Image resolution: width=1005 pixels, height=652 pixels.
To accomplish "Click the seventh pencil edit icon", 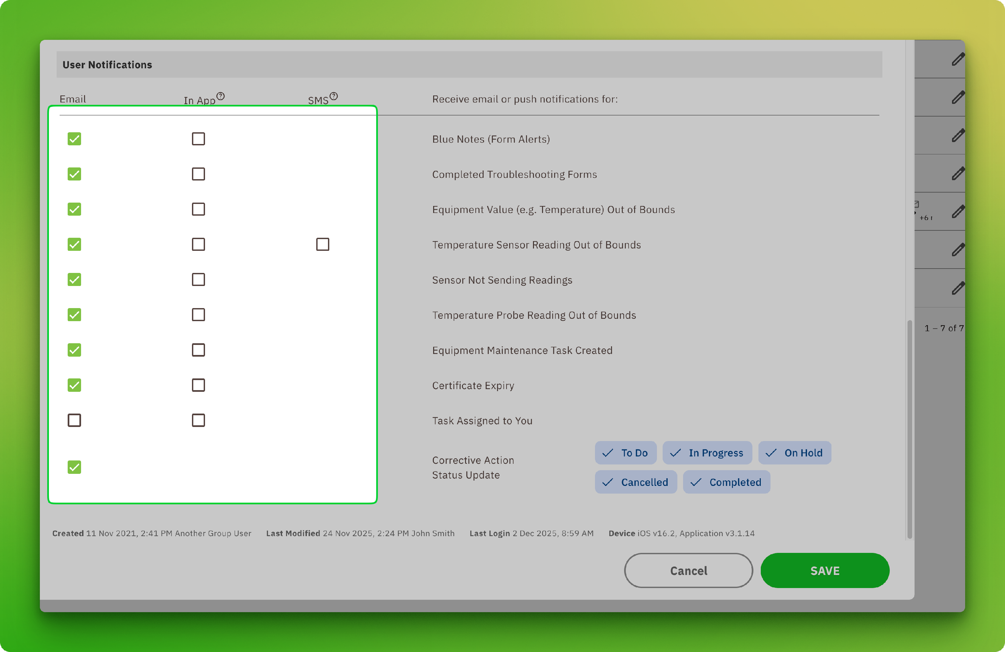I will [x=958, y=288].
